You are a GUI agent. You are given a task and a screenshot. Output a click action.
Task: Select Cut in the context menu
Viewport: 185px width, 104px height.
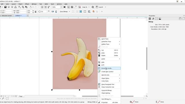109,50
